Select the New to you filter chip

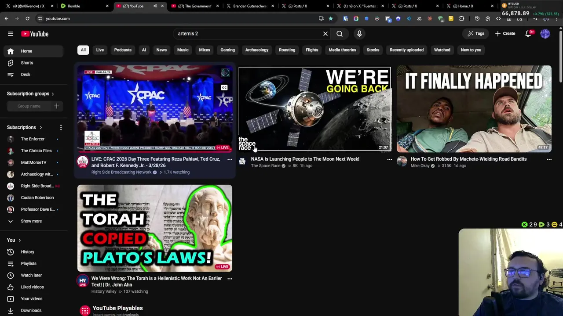point(471,50)
